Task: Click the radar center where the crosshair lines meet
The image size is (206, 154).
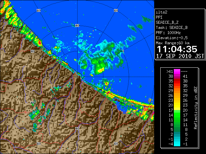Action: [77, 77]
